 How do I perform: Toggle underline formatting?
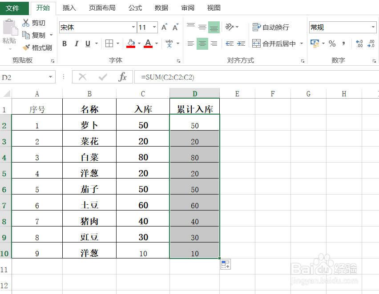88,44
